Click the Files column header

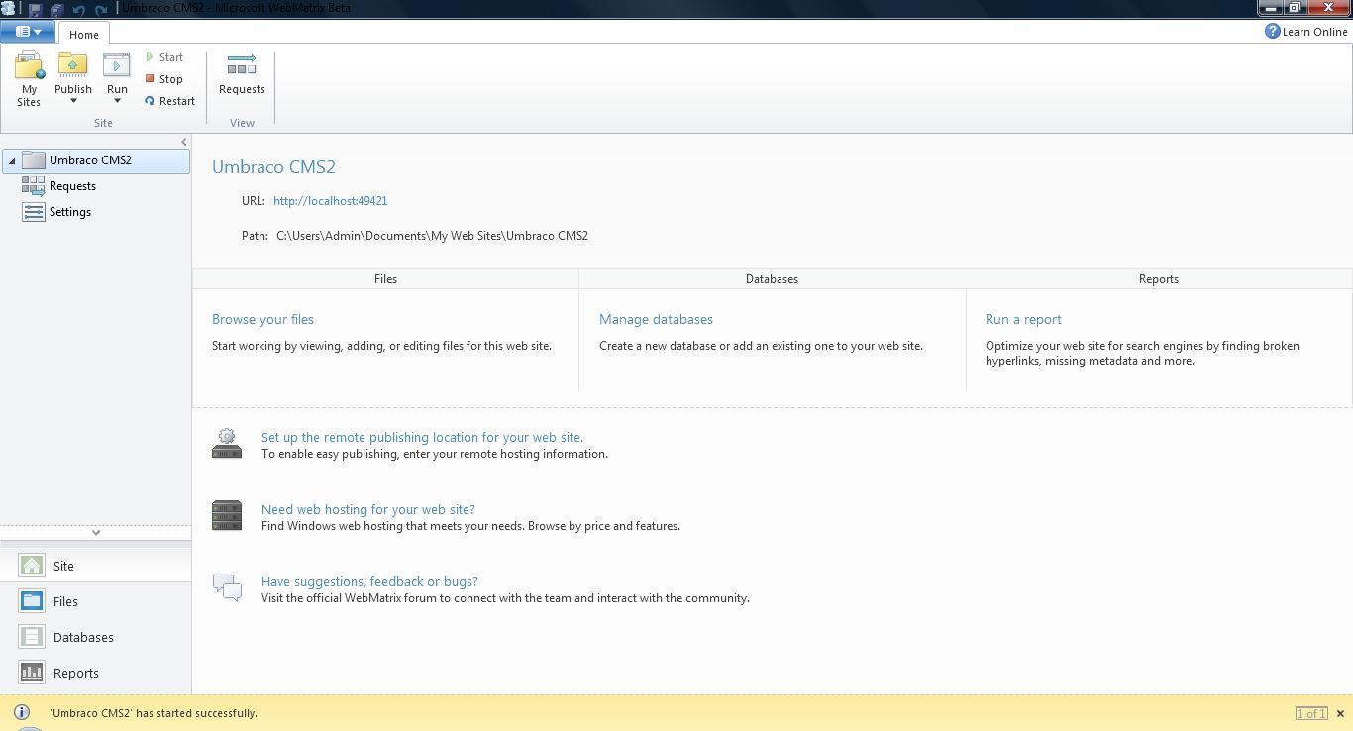(385, 279)
